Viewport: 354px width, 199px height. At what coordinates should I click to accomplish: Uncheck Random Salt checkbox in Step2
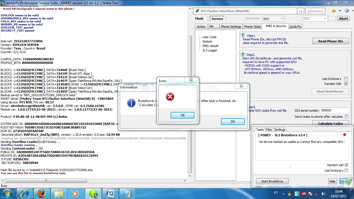[x=346, y=84]
